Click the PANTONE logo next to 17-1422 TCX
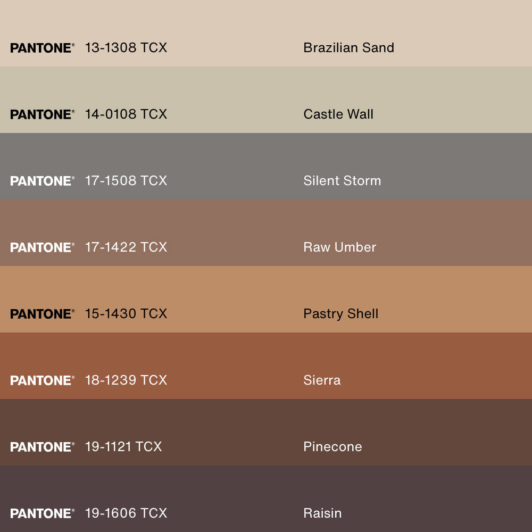Viewport: 532px width, 532px height. (x=42, y=247)
